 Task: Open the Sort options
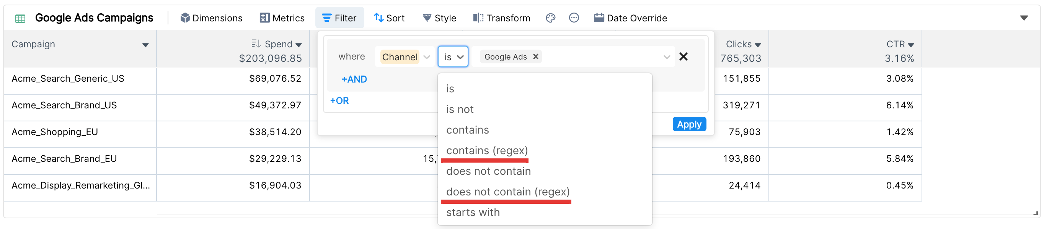(x=389, y=18)
